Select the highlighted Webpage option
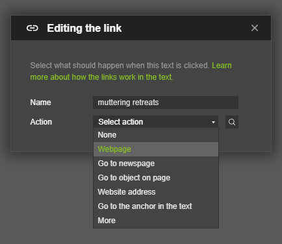This screenshot has width=282, height=244. pyautogui.click(x=156, y=149)
